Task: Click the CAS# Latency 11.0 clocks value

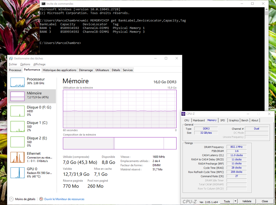Action: click(236, 155)
